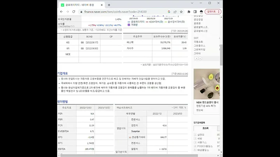
Task: Open the extensions puzzle icon
Action: [x=189, y=12]
